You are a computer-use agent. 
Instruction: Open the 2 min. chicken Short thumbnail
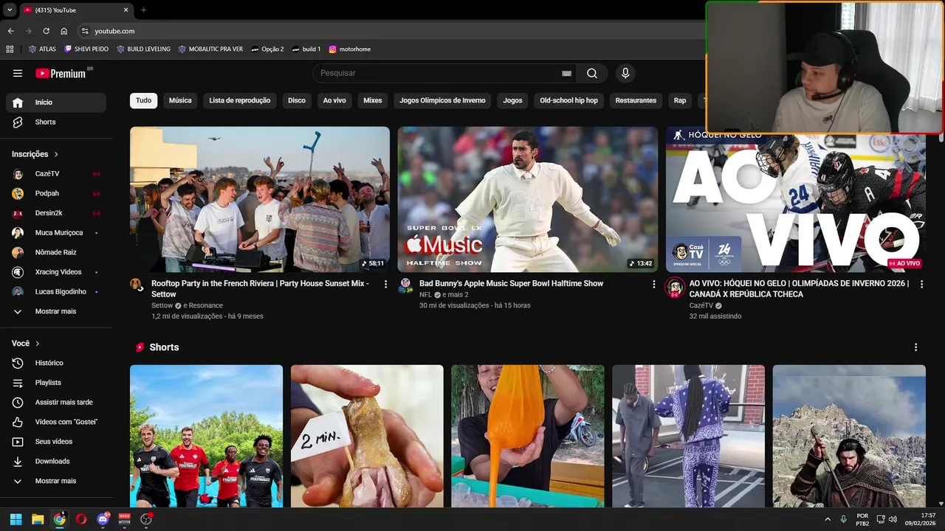pos(367,436)
